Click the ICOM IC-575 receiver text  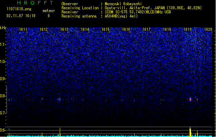pyautogui.click(x=138, y=12)
